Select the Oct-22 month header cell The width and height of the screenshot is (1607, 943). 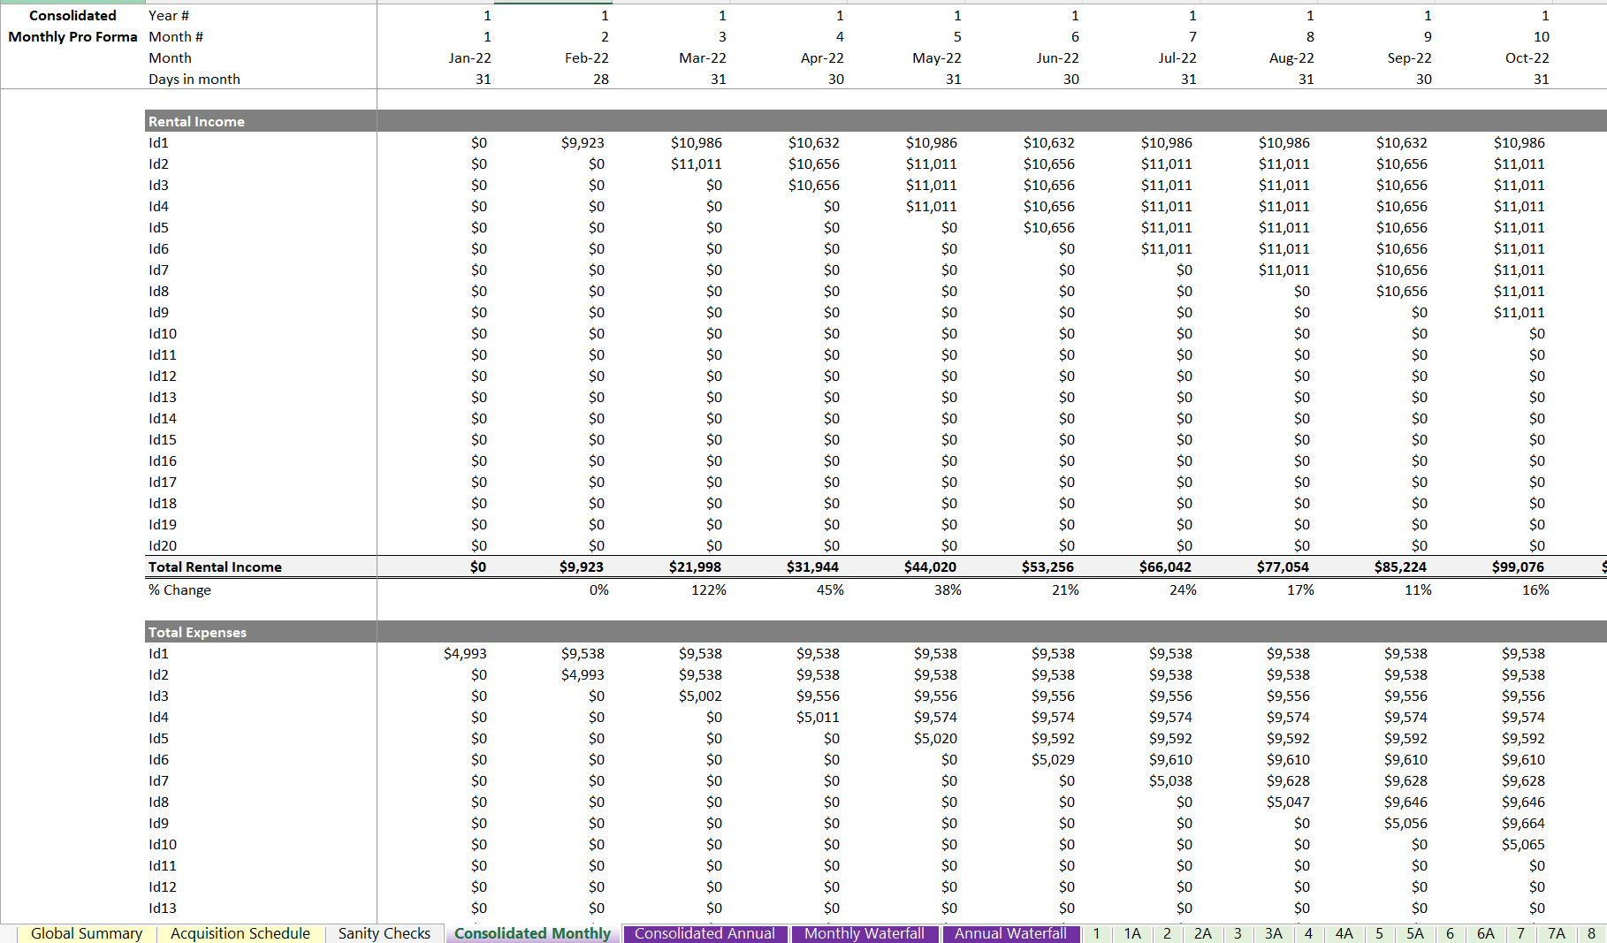coord(1527,58)
